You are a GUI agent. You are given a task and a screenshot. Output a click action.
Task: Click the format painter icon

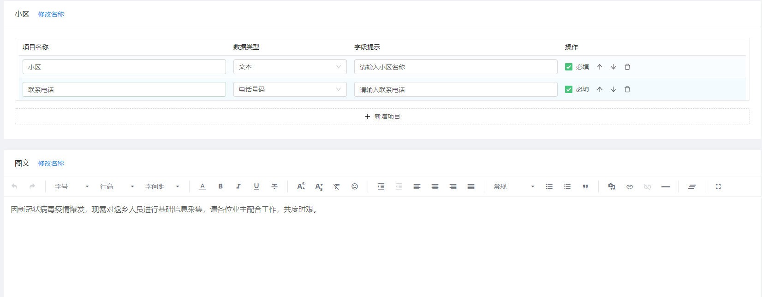point(692,186)
